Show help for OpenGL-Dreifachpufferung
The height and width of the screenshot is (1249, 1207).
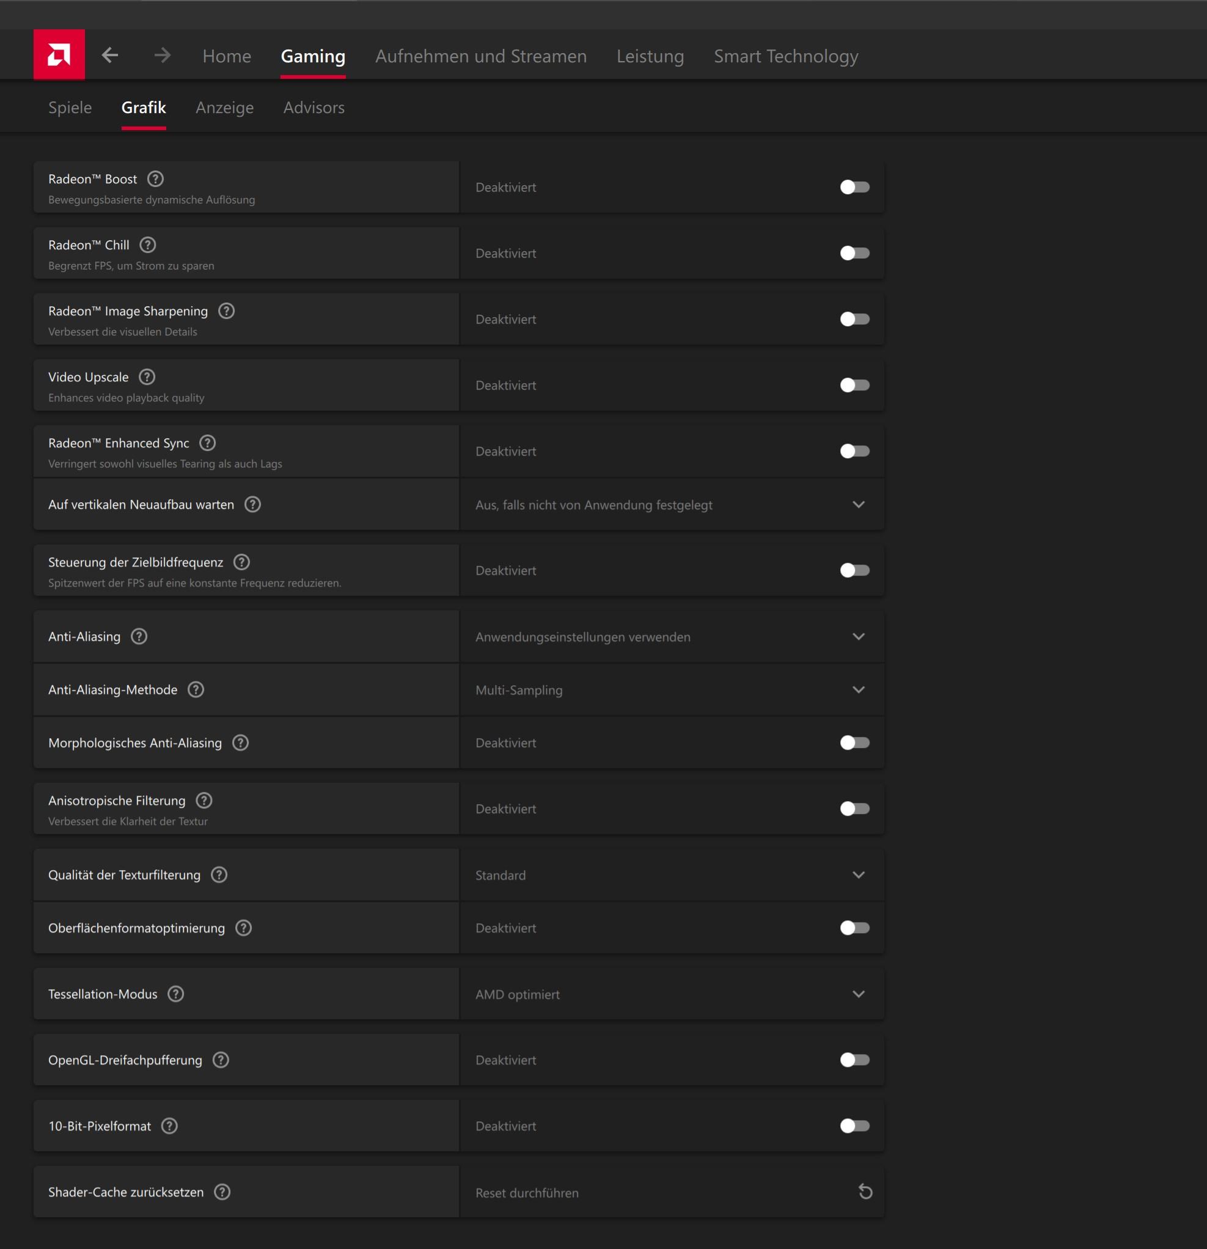pyautogui.click(x=221, y=1060)
